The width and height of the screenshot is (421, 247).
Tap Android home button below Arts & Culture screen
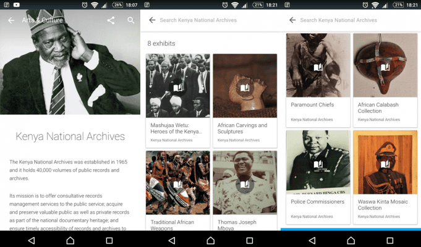click(x=70, y=240)
